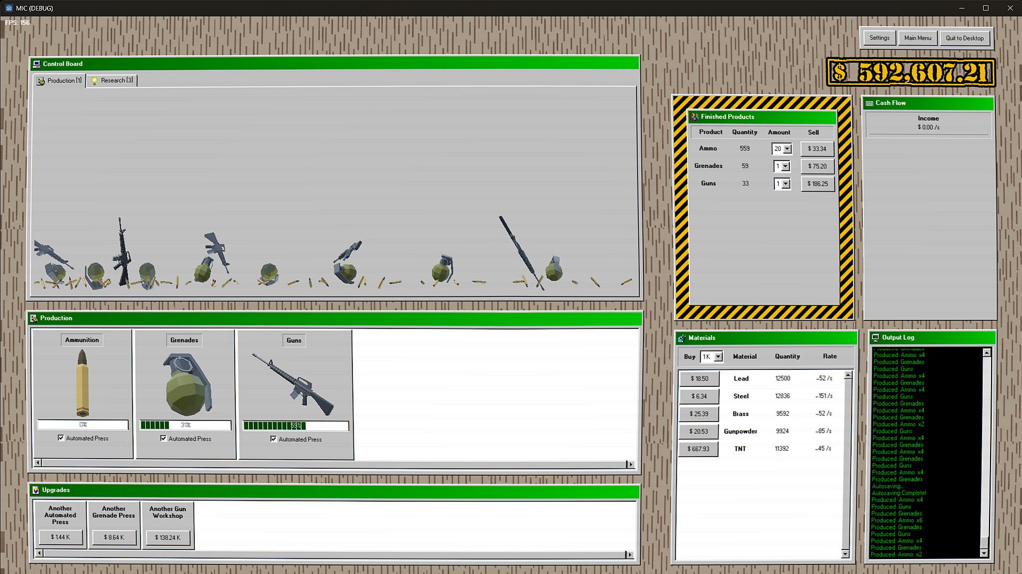Open the material Buy quantity dropdown

(x=718, y=357)
